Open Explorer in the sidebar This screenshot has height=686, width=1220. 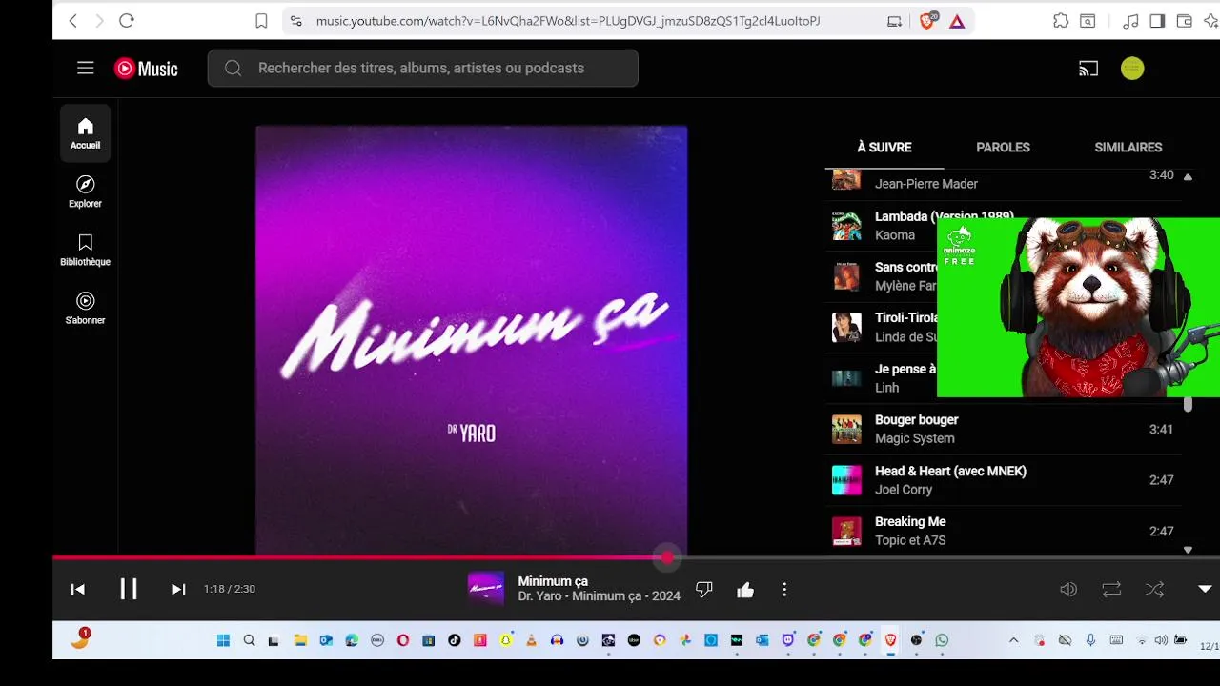85,192
